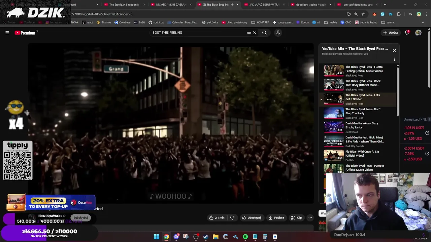Open the TikTok bookmark

pyautogui.click(x=72, y=23)
